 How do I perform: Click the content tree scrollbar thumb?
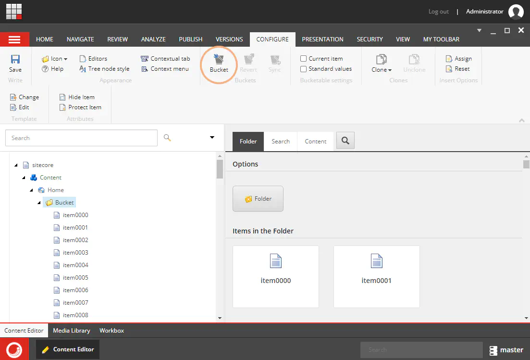pos(220,168)
